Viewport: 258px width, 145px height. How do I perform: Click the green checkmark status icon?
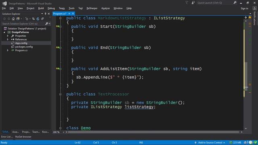coord(255,143)
